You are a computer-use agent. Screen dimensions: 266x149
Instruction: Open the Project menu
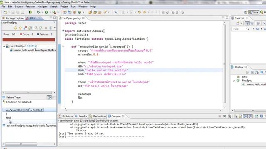click(64, 7)
